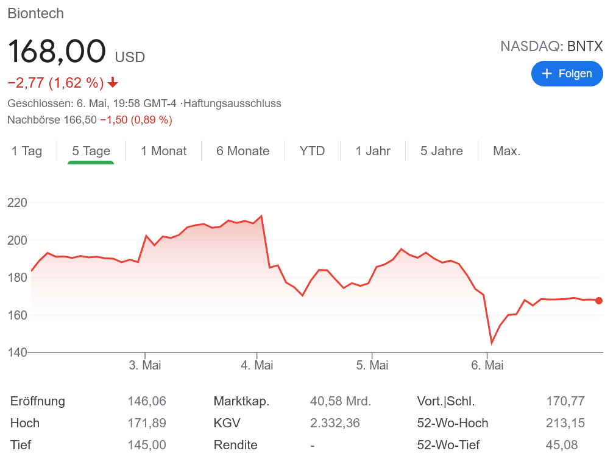Viewport: 616px width, 462px height.
Task: Click the 52-Wo-Hoch value 213,15
Action: click(565, 423)
